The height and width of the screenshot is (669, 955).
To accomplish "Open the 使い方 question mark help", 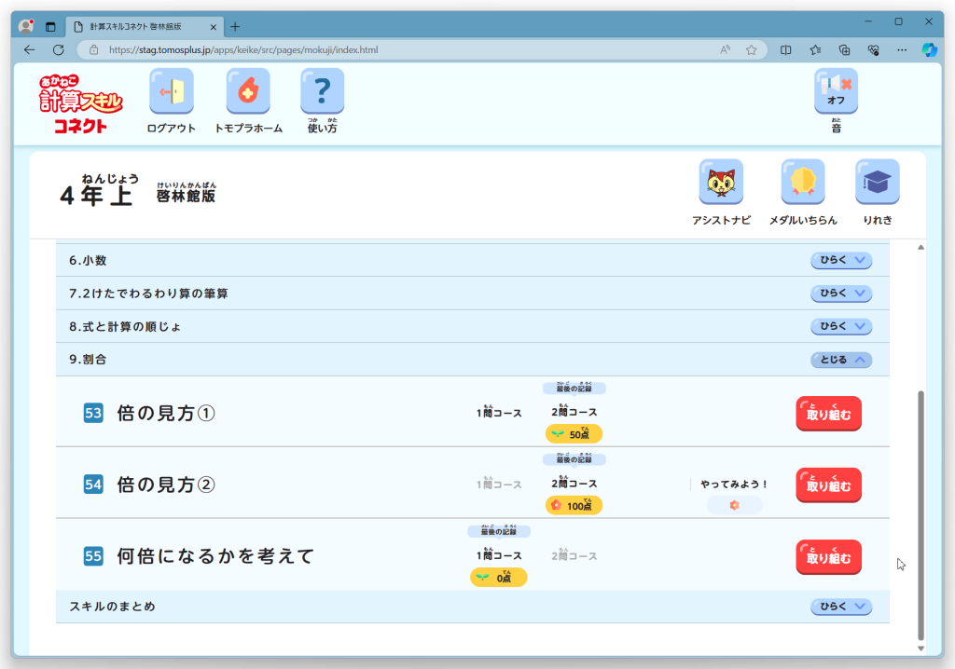I will [322, 91].
